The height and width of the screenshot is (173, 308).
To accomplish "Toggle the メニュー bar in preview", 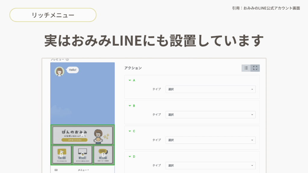I will pos(83,170).
